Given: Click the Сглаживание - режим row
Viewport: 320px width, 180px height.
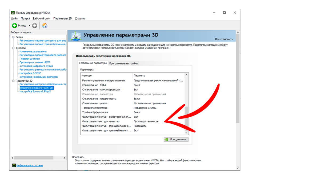Looking at the screenshot, I should click(133, 103).
